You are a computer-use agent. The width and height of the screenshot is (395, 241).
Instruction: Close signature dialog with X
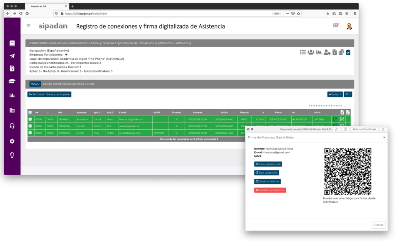coord(384,137)
